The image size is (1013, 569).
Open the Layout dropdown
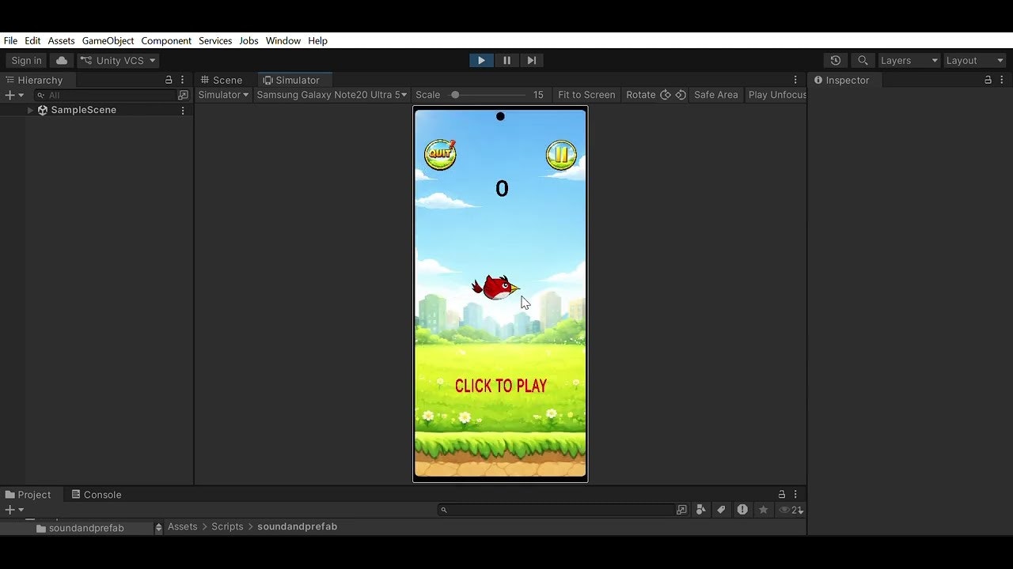974,61
